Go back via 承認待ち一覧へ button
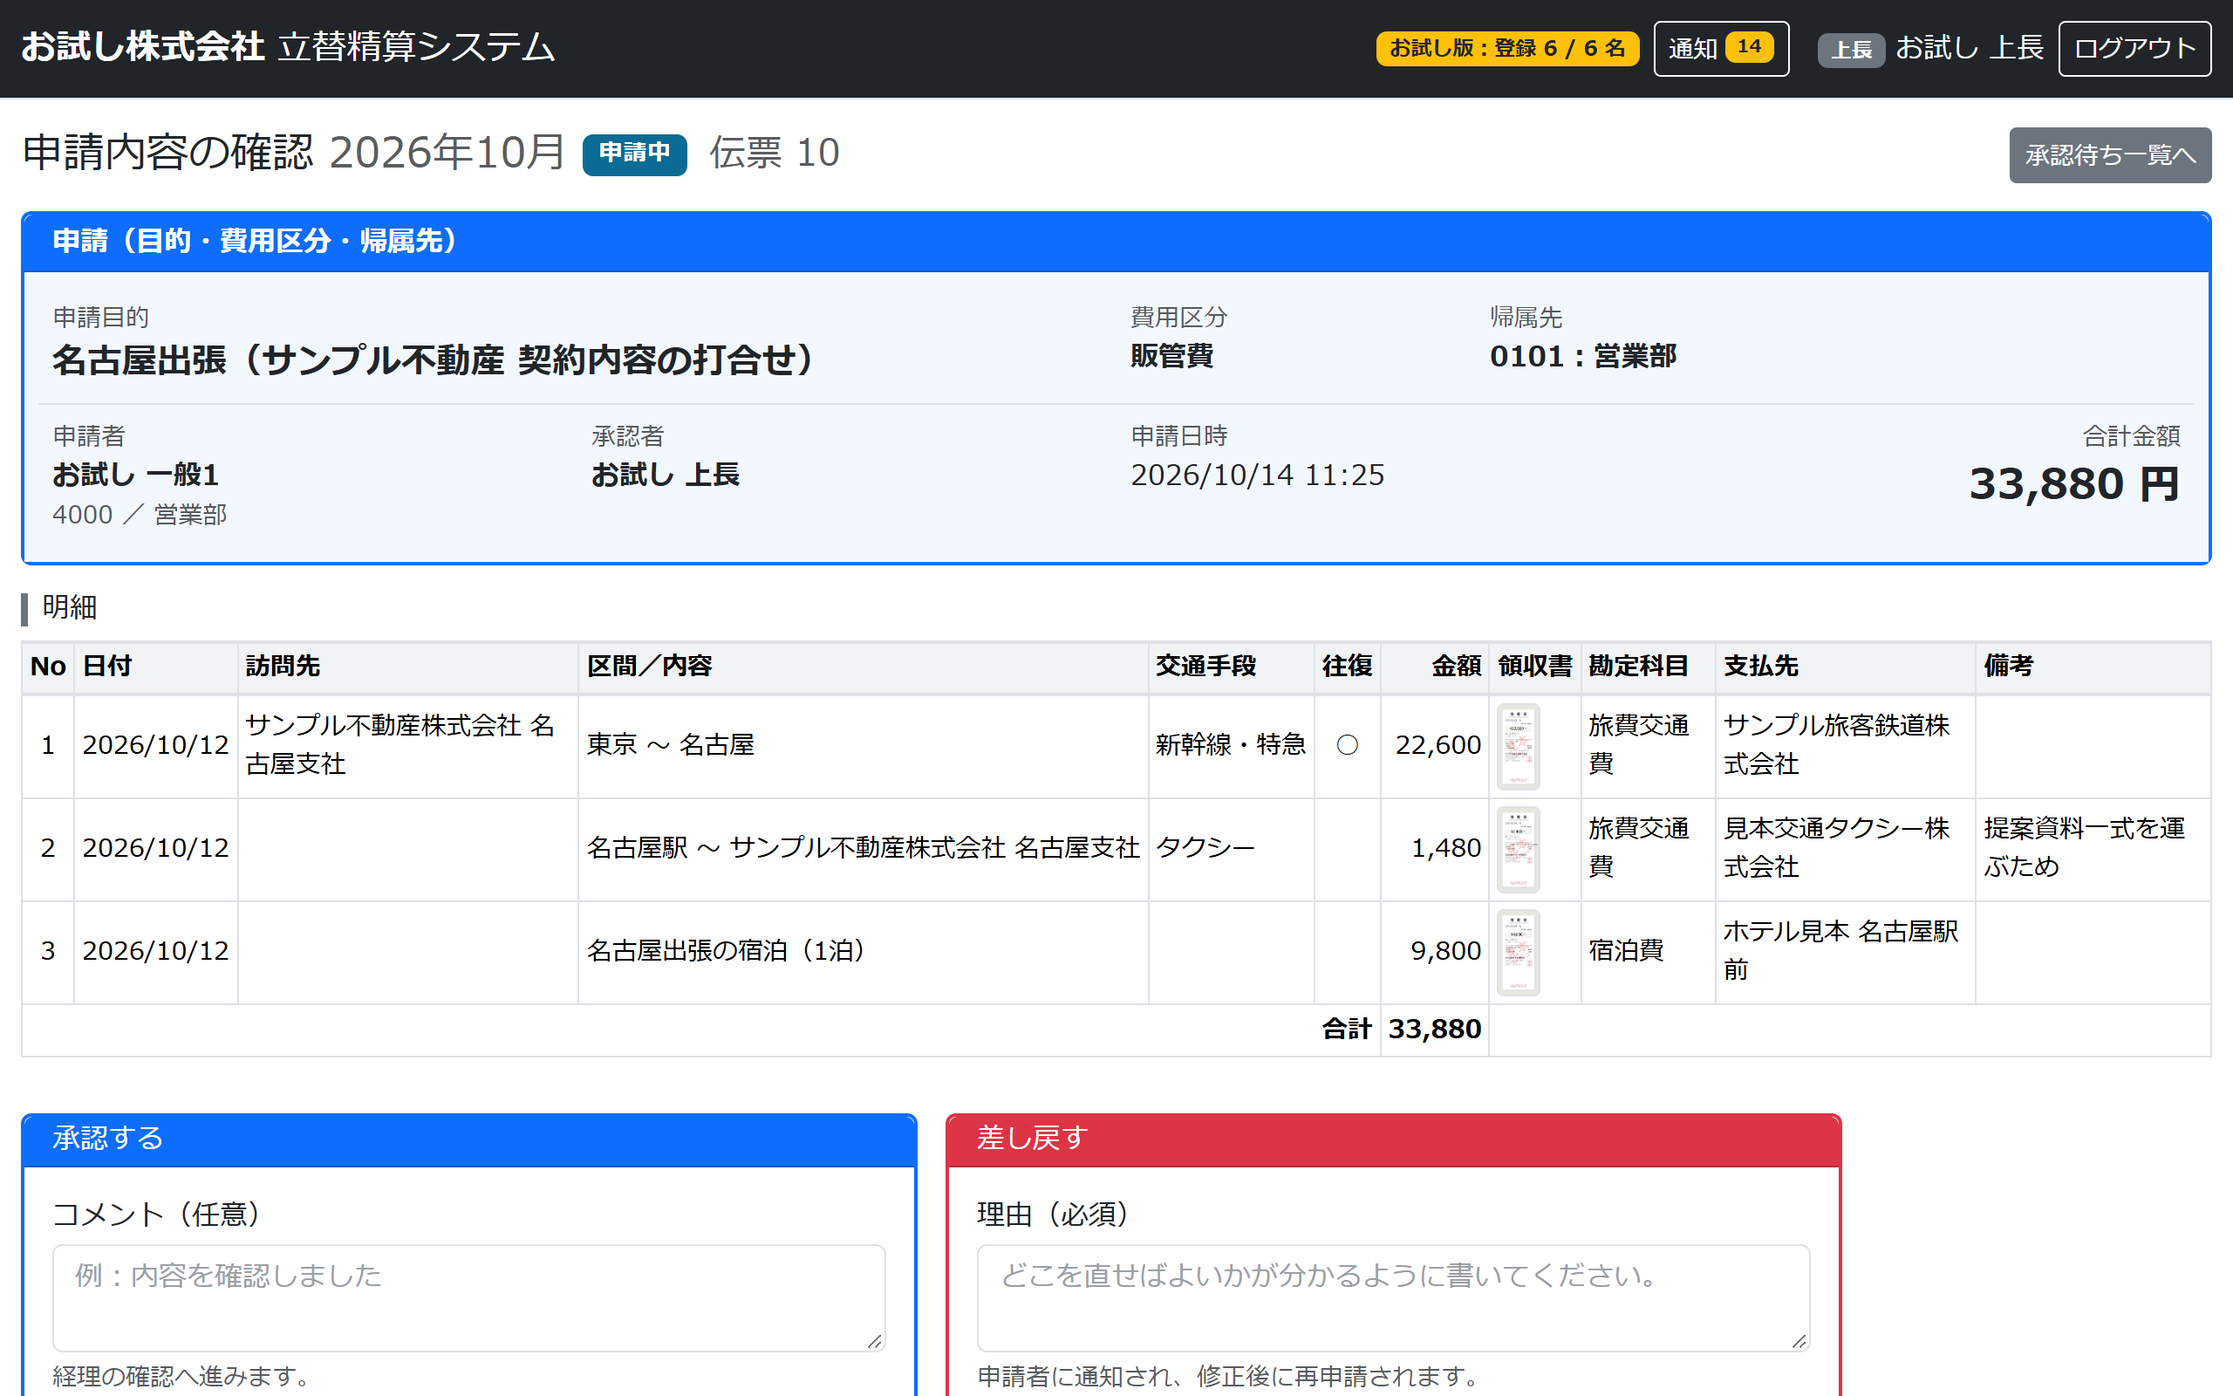 [x=2109, y=155]
